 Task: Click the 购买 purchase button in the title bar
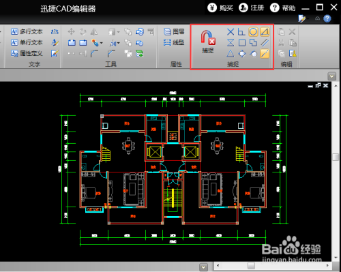[220, 8]
